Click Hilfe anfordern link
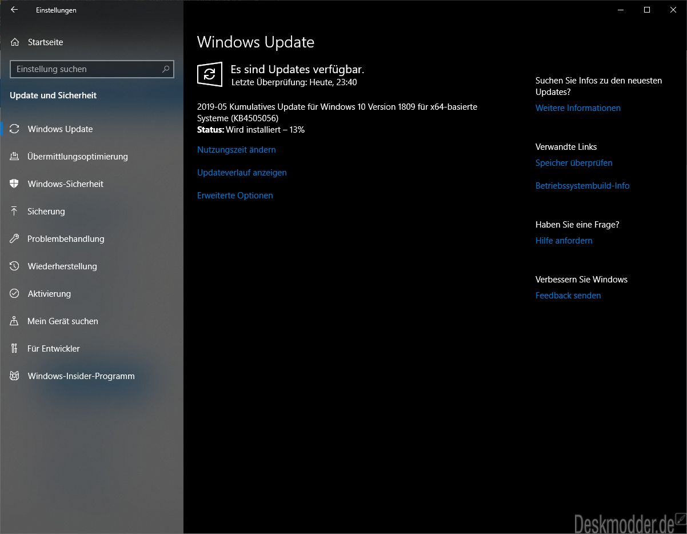 (564, 241)
